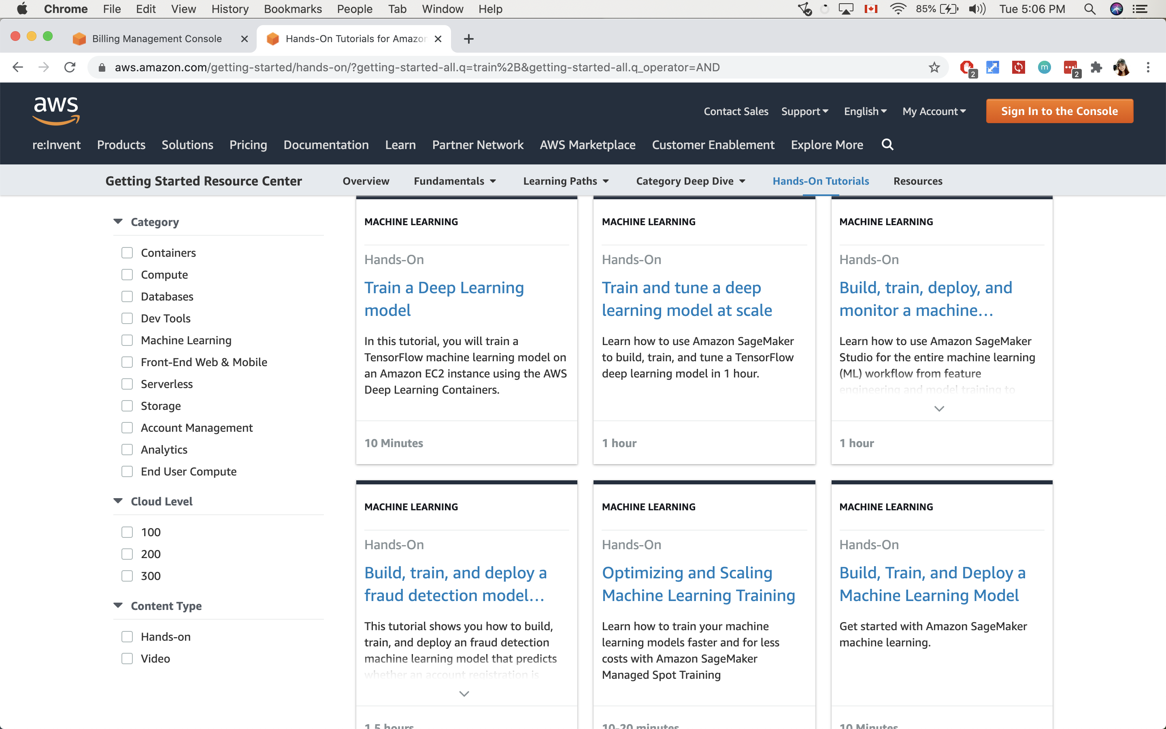Open the Resources tab

coord(918,181)
